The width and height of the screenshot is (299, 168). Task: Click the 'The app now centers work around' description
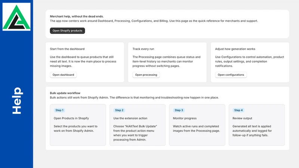(x=154, y=21)
